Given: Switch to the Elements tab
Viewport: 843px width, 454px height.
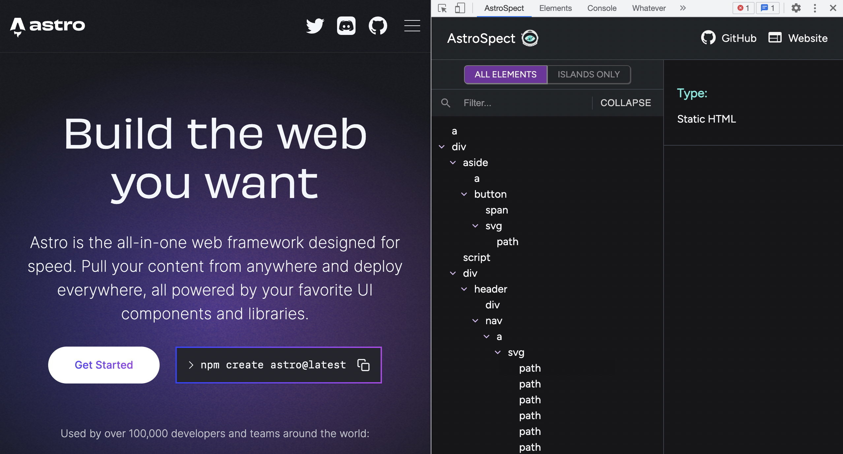Looking at the screenshot, I should coord(555,8).
